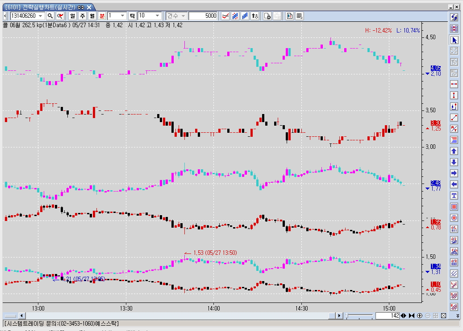Screen dimensions: 463x331
Task: Click the 틱 tick period button
Action: click(132, 16)
